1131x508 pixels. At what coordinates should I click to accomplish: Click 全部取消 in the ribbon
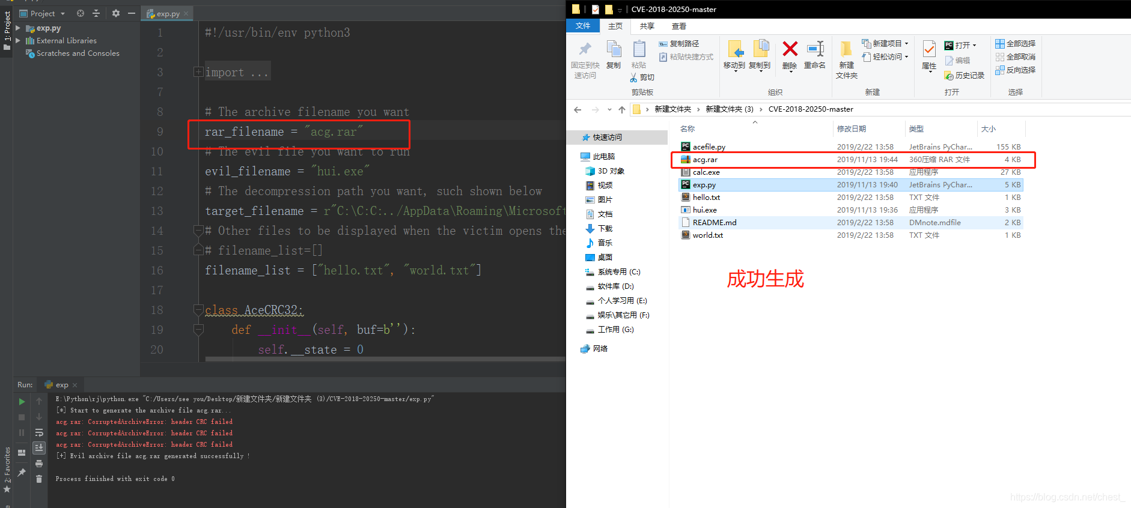1016,57
